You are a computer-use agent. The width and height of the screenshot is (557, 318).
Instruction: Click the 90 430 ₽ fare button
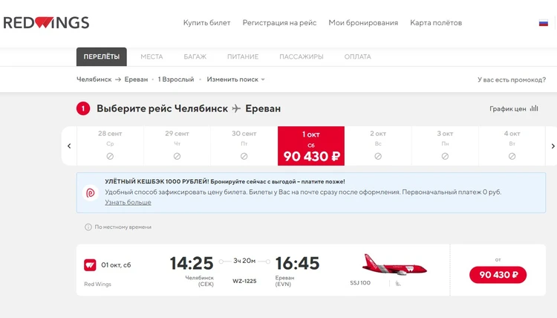coord(498,275)
